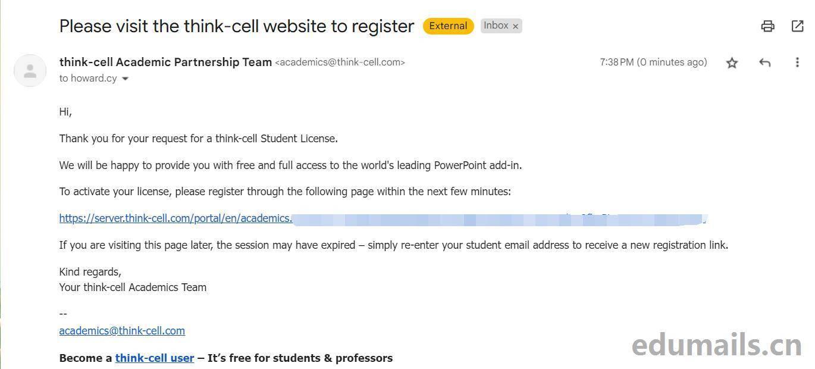Star the think-cell registration email
Image resolution: width=815 pixels, height=369 pixels.
coord(732,62)
